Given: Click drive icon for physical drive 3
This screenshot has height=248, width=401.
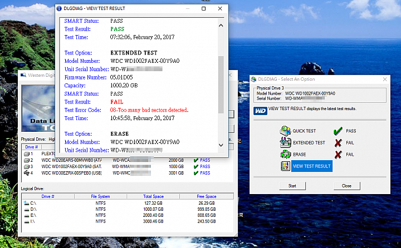Looking at the screenshot, I should 27,167.
